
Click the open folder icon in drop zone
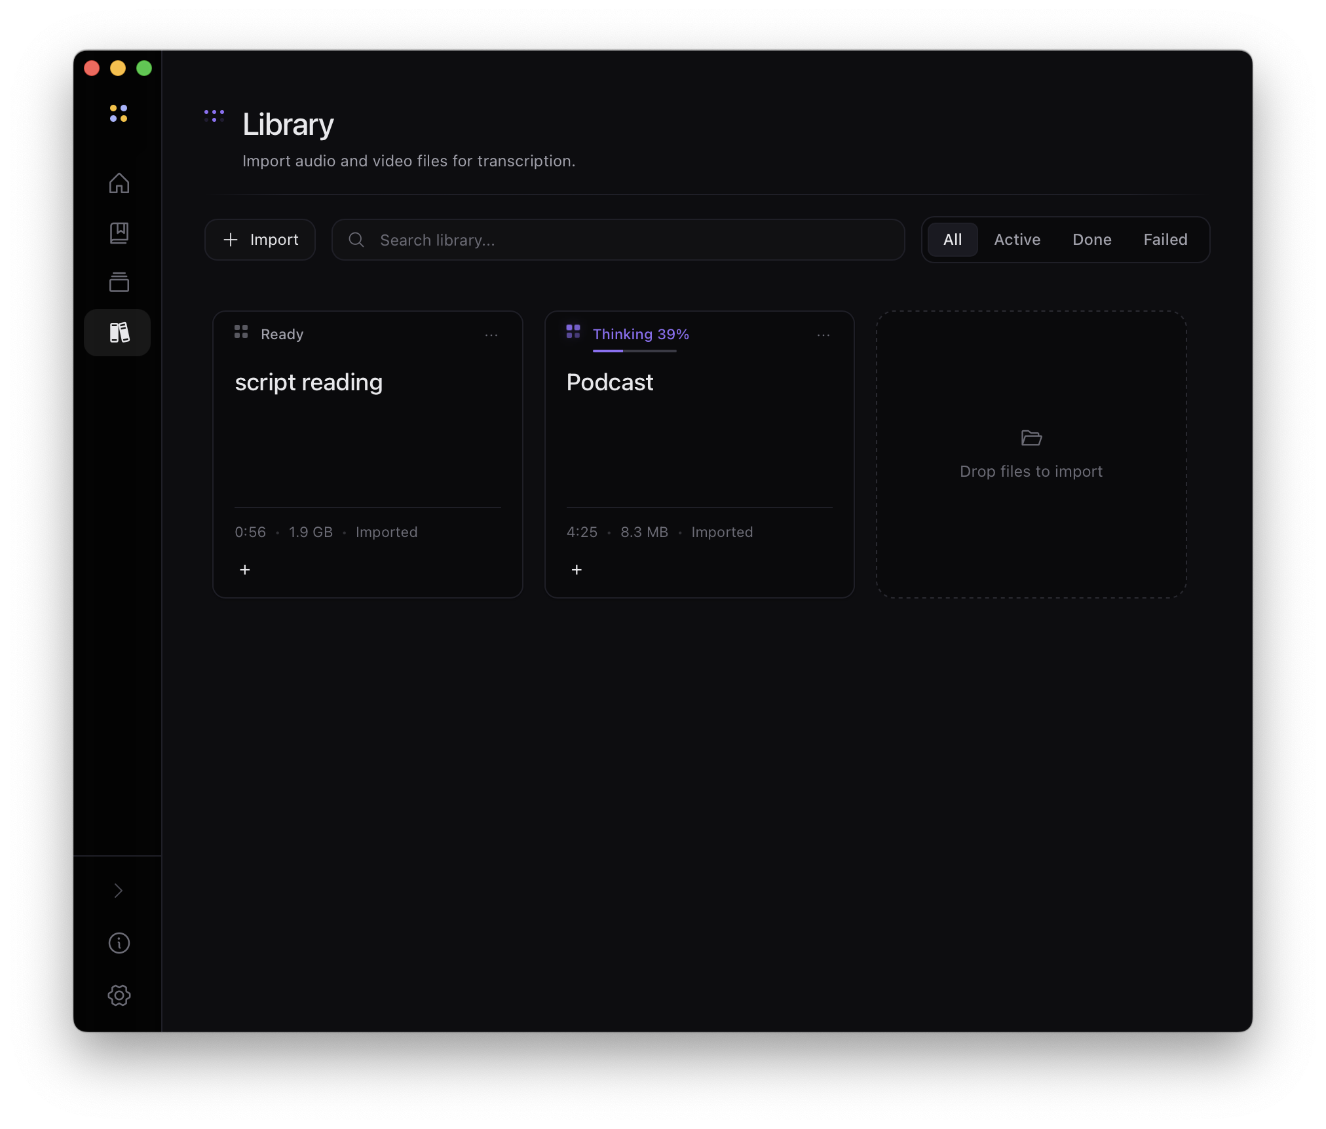[x=1031, y=437]
